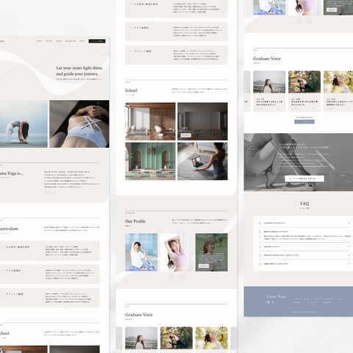Click the Luna Yoga logo in the footer
Screen dimensions: 353x353
[277, 296]
